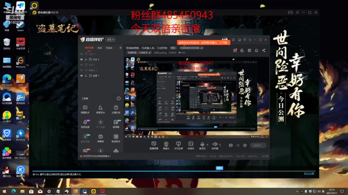Open the emulator title bar menu icon
Image resolution: width=348 pixels, height=195 pixels.
point(298,13)
